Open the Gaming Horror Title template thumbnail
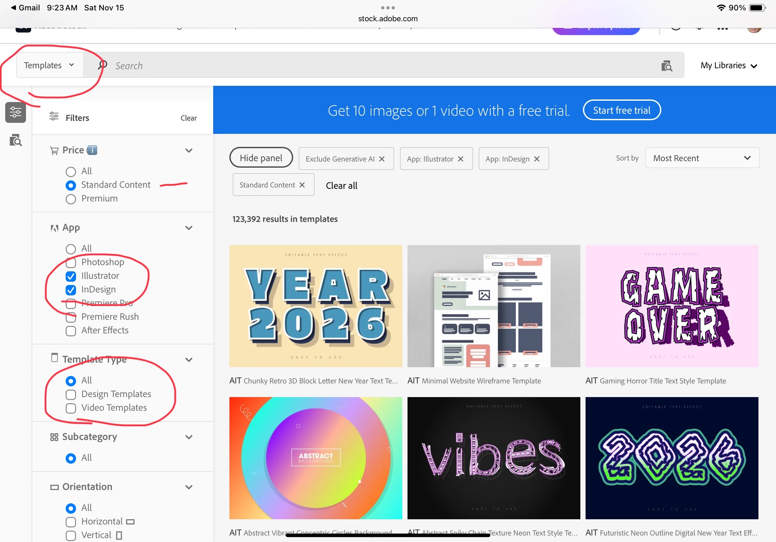This screenshot has width=776, height=542. coord(672,306)
